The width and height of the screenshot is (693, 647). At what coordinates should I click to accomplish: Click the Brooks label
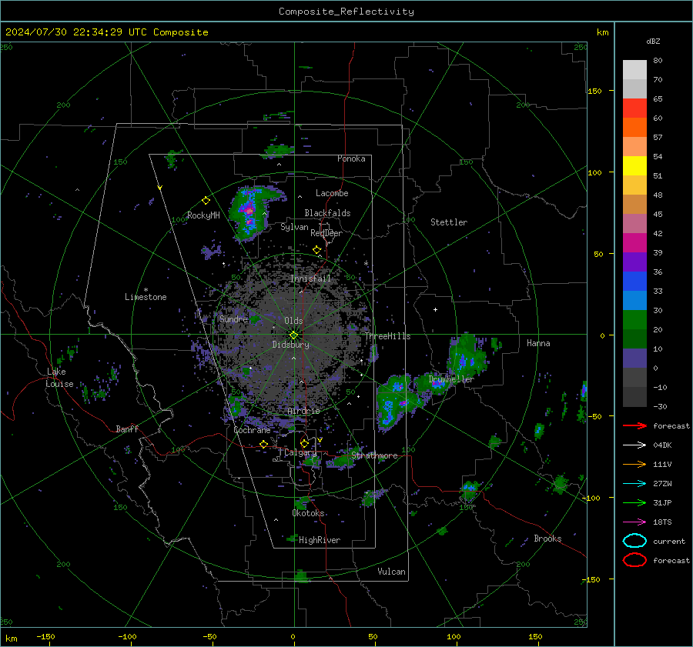pyautogui.click(x=547, y=539)
